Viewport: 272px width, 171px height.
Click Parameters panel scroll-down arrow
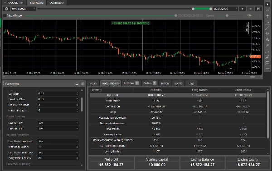82,165
